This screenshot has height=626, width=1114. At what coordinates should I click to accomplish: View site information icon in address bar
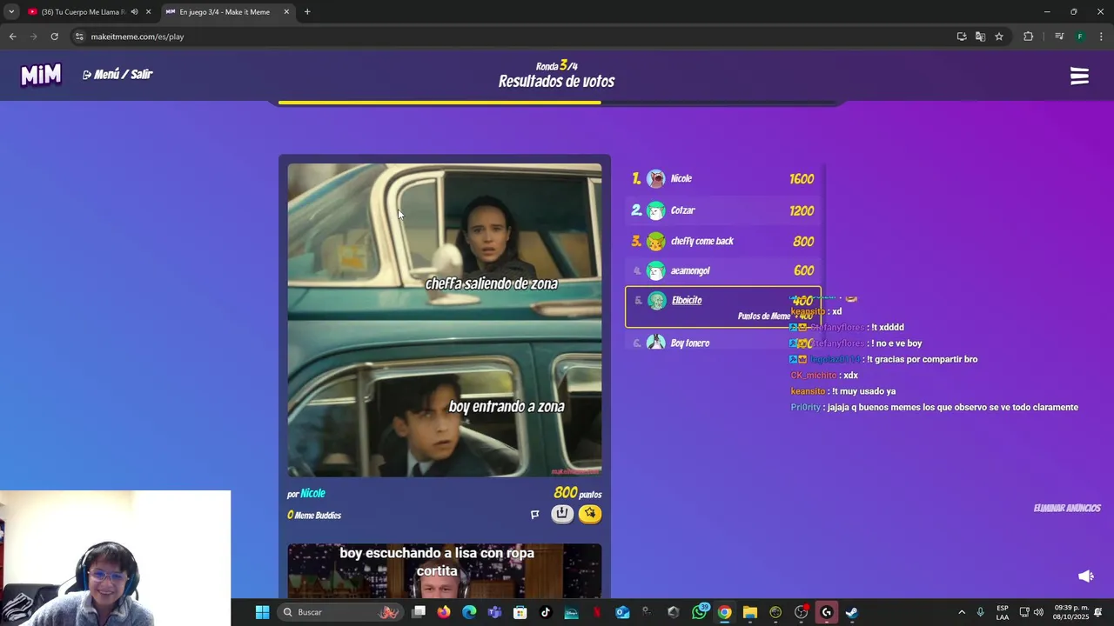coord(79,37)
